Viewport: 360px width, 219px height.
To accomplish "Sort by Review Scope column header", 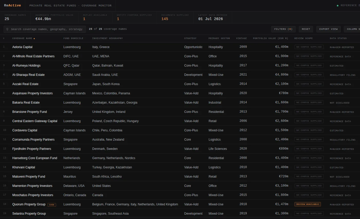I will point(303,38).
